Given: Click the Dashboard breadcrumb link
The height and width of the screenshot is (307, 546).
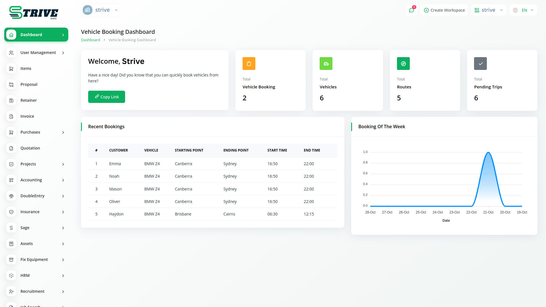Looking at the screenshot, I should tap(90, 40).
